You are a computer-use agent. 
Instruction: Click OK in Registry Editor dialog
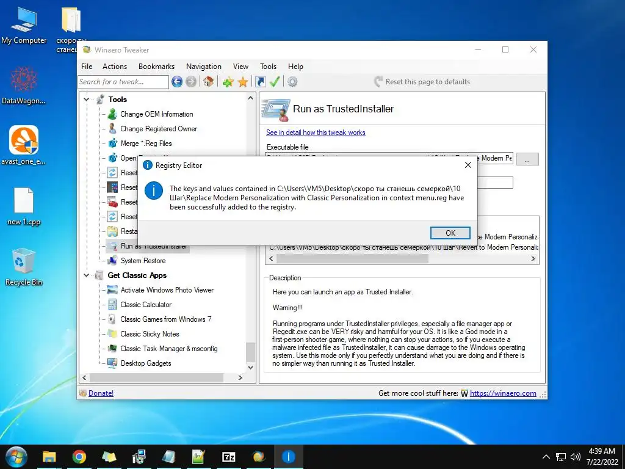point(450,233)
